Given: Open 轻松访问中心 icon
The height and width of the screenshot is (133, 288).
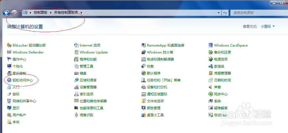Looking at the screenshot, I should (9, 80).
